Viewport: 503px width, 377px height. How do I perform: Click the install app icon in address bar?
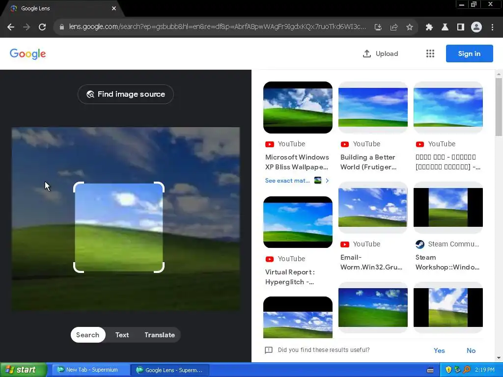point(378,27)
